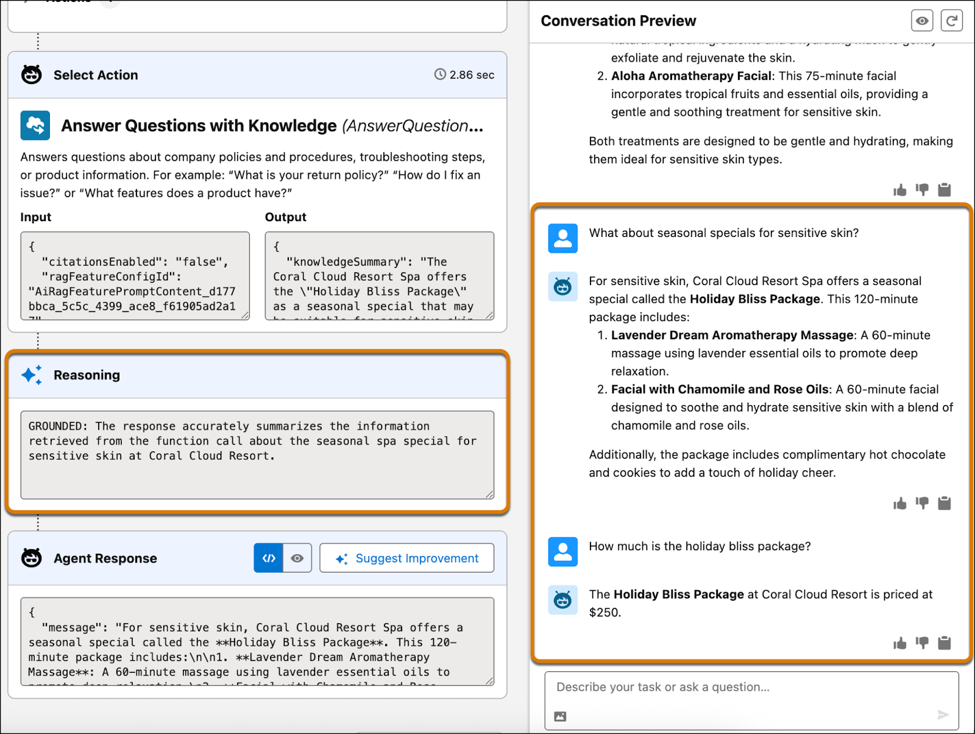
Task: Click the Reasoning section header text
Action: click(87, 375)
